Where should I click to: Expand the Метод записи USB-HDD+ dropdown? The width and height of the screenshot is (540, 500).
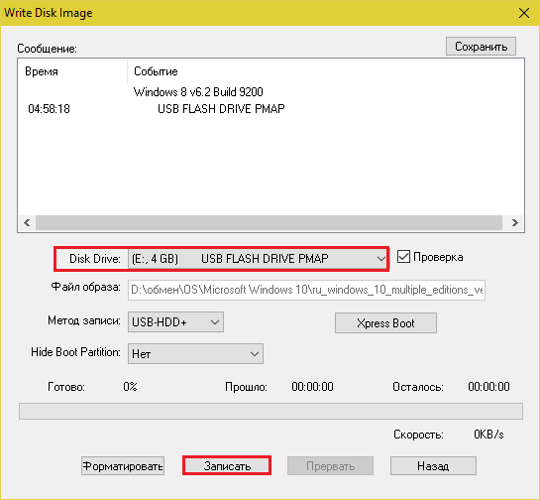175,322
